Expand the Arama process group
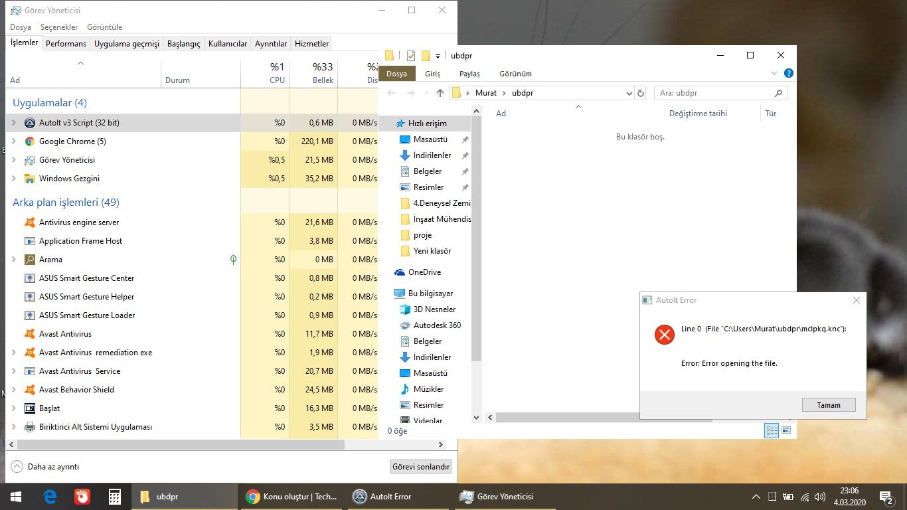The width and height of the screenshot is (907, 510). 13,260
